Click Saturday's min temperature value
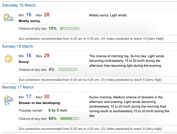The width and height of the screenshot is (177, 134). point(29,15)
